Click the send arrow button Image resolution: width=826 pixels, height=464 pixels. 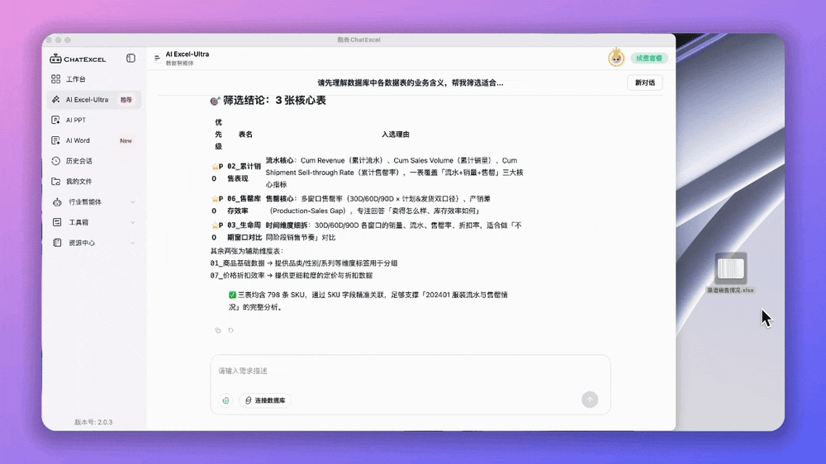[x=590, y=400]
